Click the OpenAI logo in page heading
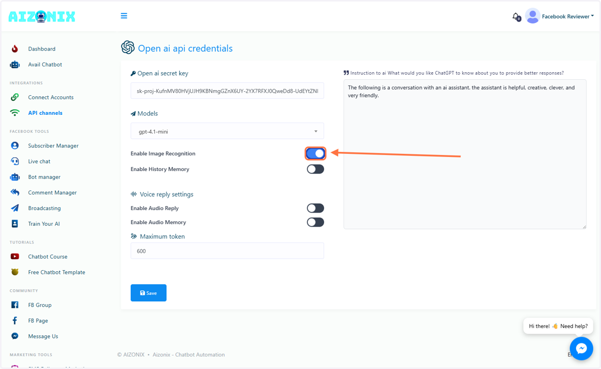The image size is (601, 369). tap(128, 47)
